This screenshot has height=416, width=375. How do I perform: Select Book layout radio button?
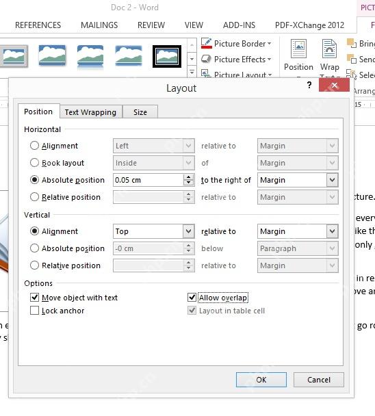coord(34,162)
